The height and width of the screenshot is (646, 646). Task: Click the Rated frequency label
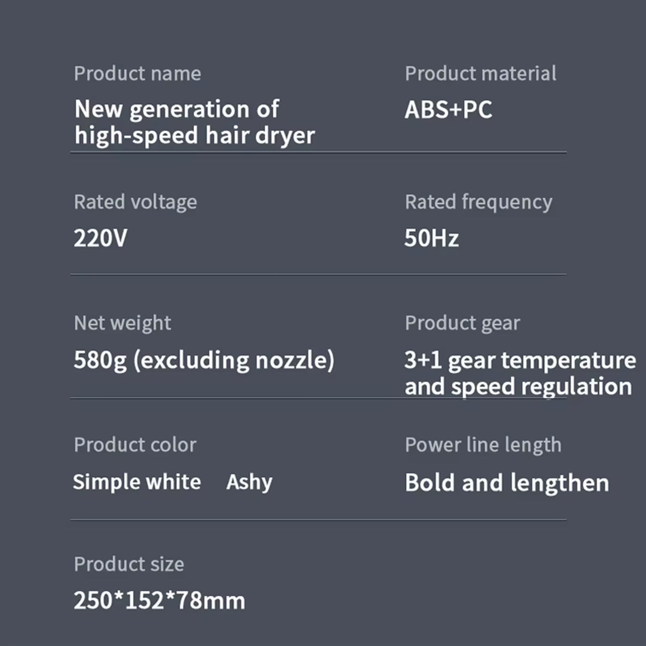[x=478, y=202]
